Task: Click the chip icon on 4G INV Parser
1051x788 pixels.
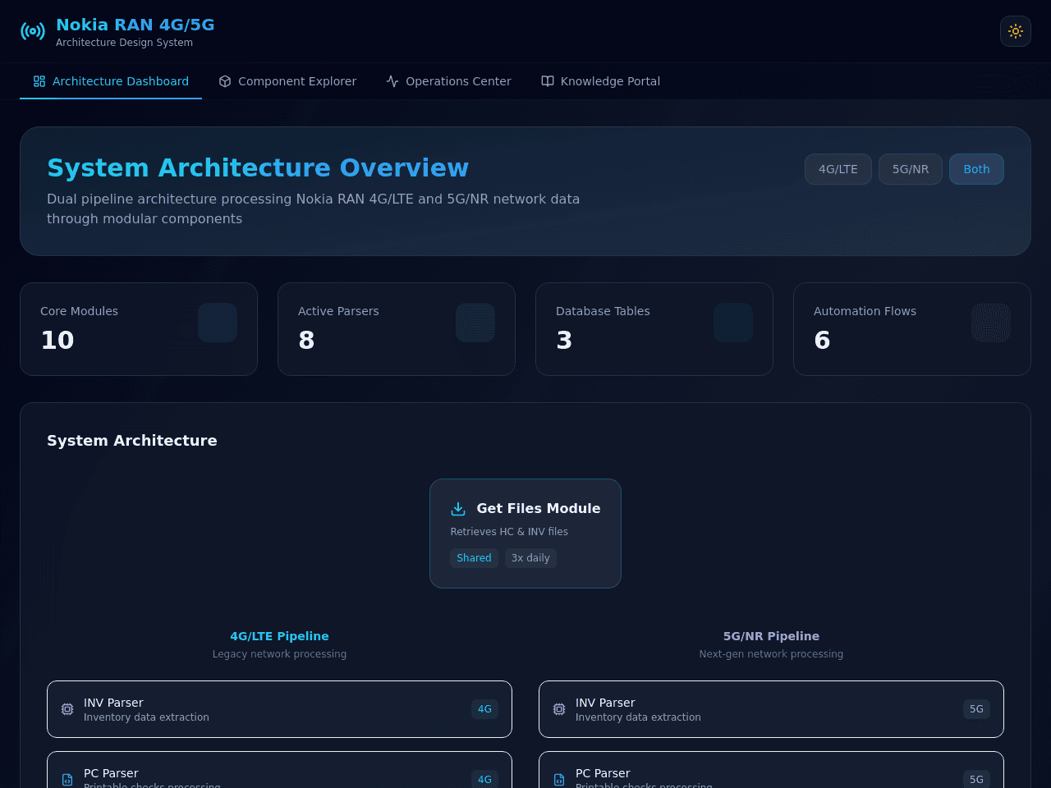Action: click(x=67, y=709)
